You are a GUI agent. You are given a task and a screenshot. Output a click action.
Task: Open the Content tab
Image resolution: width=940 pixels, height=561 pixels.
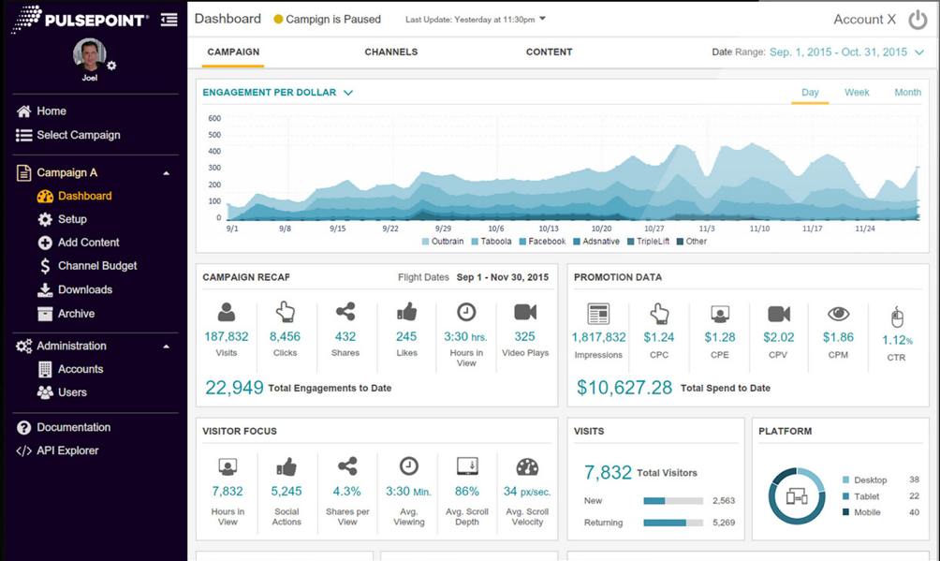point(549,52)
